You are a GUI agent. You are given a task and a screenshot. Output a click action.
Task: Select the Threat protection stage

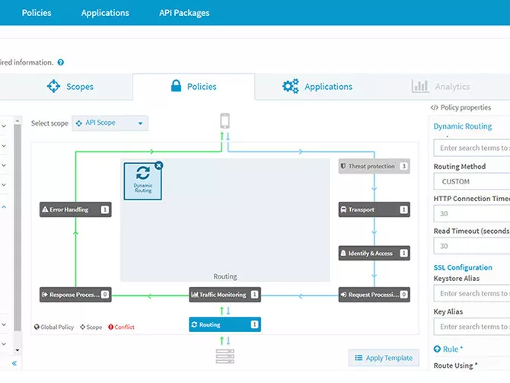374,166
